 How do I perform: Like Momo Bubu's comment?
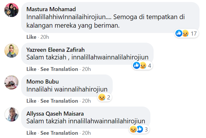tap(31, 101)
